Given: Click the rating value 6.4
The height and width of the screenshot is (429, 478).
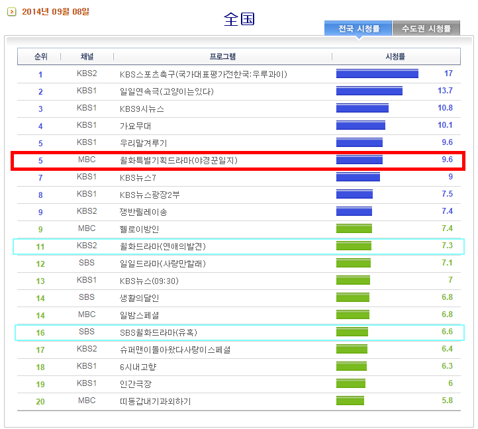Looking at the screenshot, I should (x=447, y=349).
